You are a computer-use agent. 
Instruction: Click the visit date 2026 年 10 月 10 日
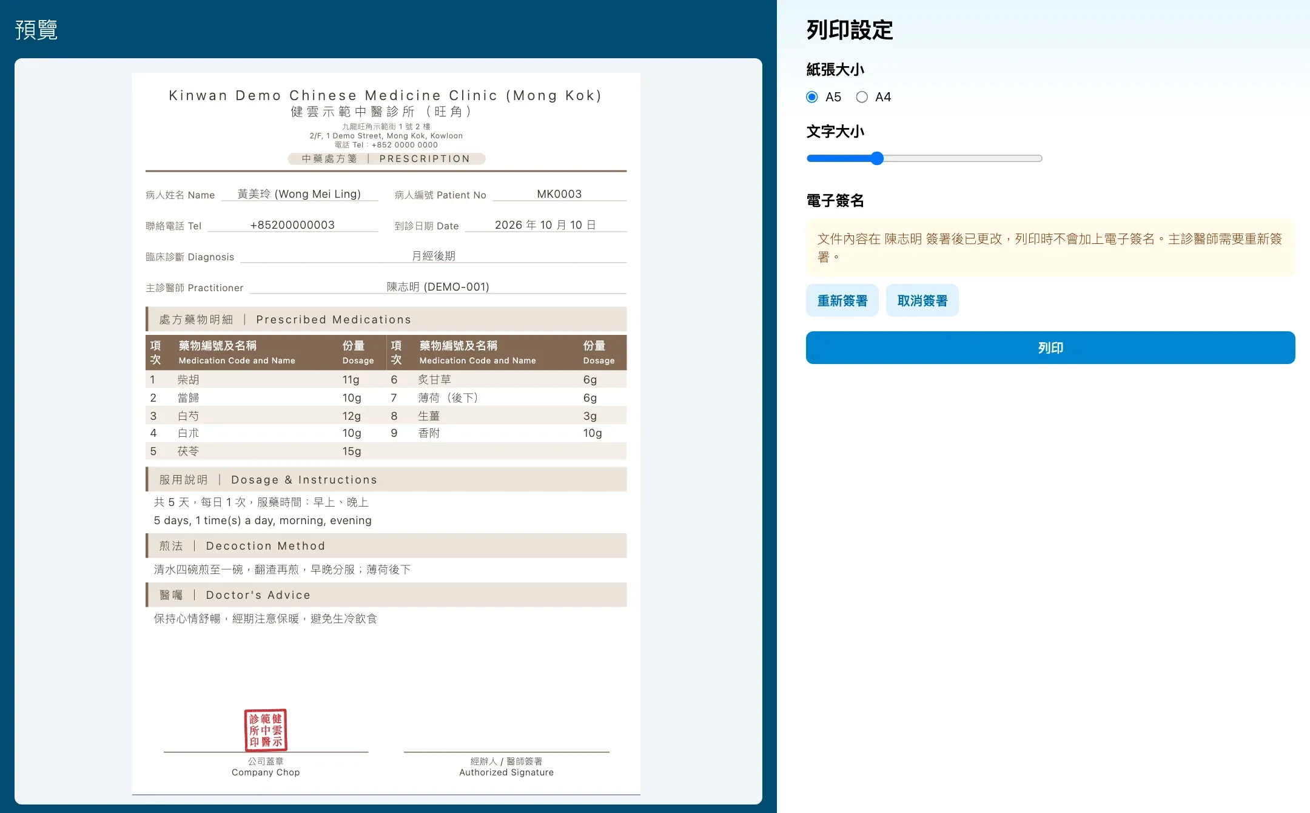click(545, 224)
